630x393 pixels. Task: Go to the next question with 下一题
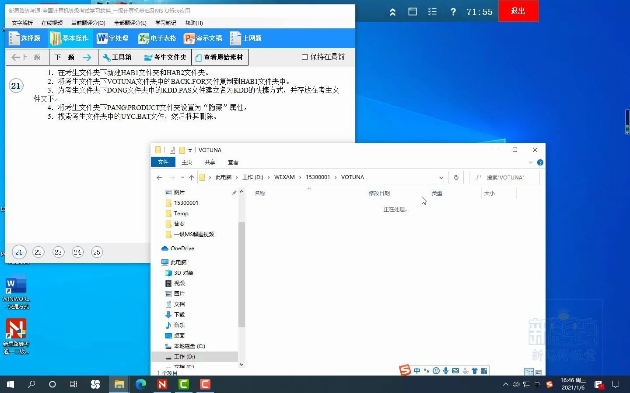65,57
